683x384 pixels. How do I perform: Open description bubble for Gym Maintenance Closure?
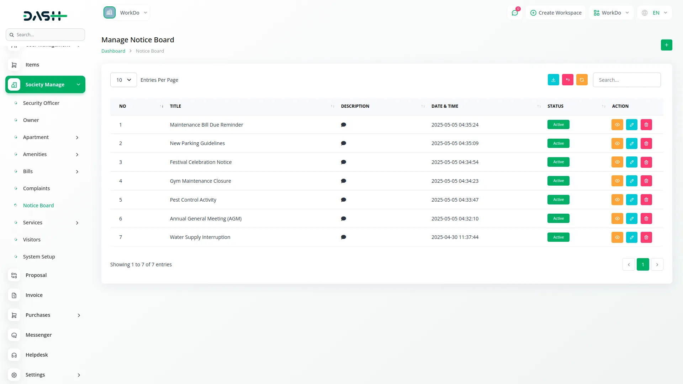coord(343,181)
